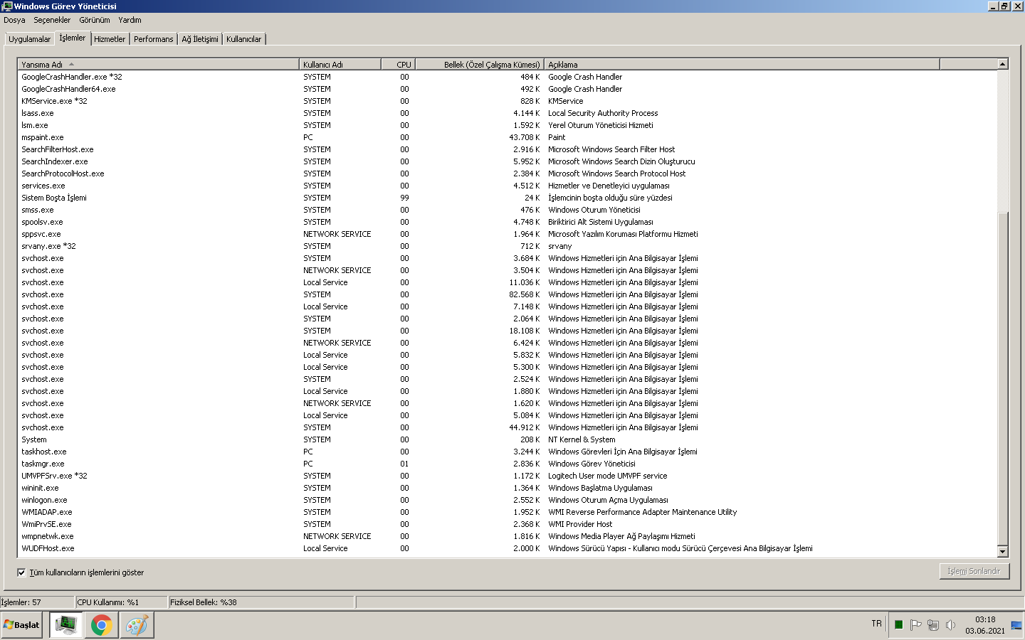Open the Seçenekler menu
The width and height of the screenshot is (1025, 640).
pyautogui.click(x=52, y=20)
